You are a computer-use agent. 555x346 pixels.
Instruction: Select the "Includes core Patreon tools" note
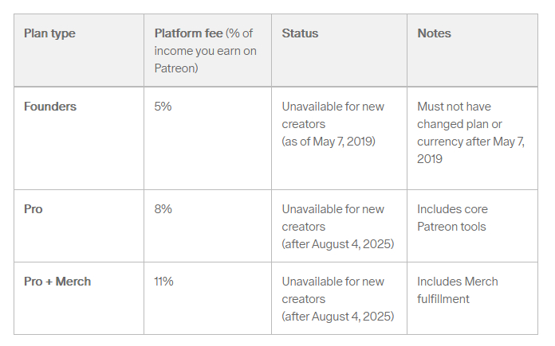tap(452, 218)
